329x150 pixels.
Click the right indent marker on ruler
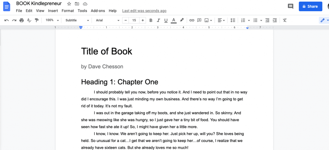pyautogui.click(x=247, y=28)
